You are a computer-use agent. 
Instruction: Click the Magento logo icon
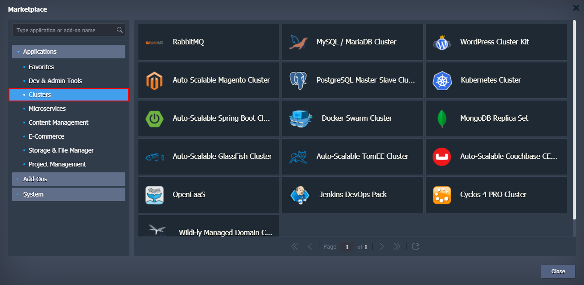(x=155, y=80)
